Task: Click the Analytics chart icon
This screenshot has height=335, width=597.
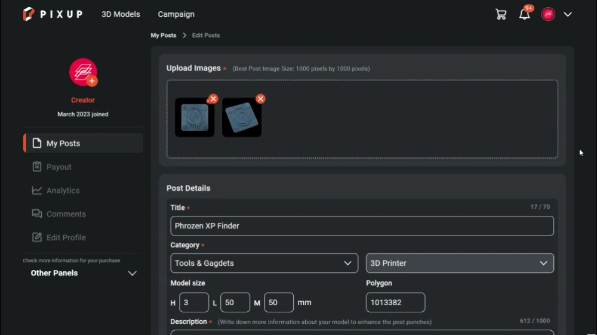Action: point(36,190)
